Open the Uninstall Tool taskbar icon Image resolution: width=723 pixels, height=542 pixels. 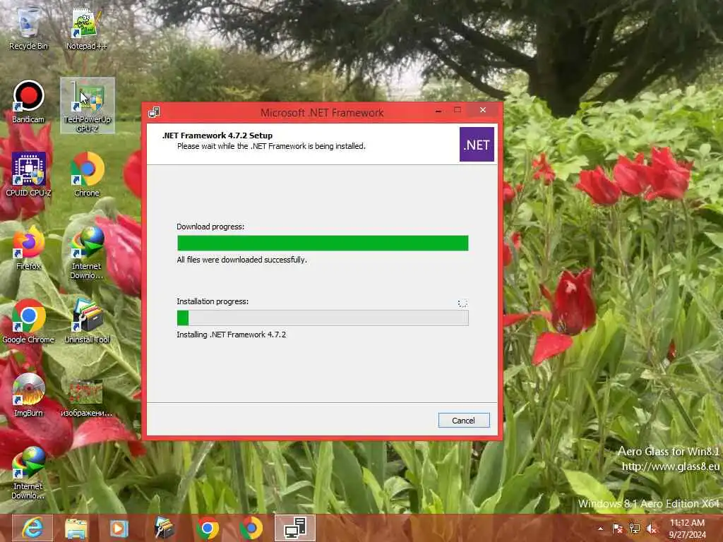163,528
